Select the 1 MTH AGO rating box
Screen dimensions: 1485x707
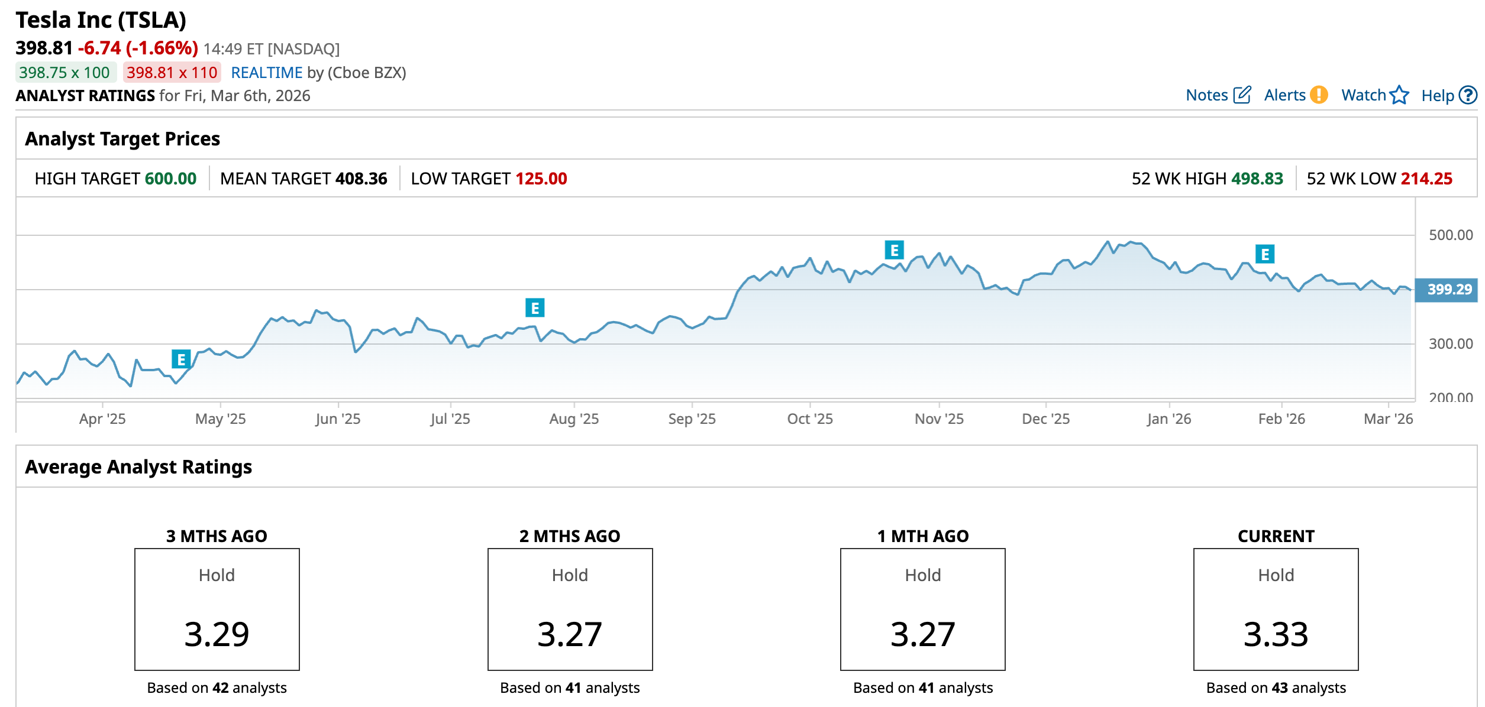(x=922, y=609)
